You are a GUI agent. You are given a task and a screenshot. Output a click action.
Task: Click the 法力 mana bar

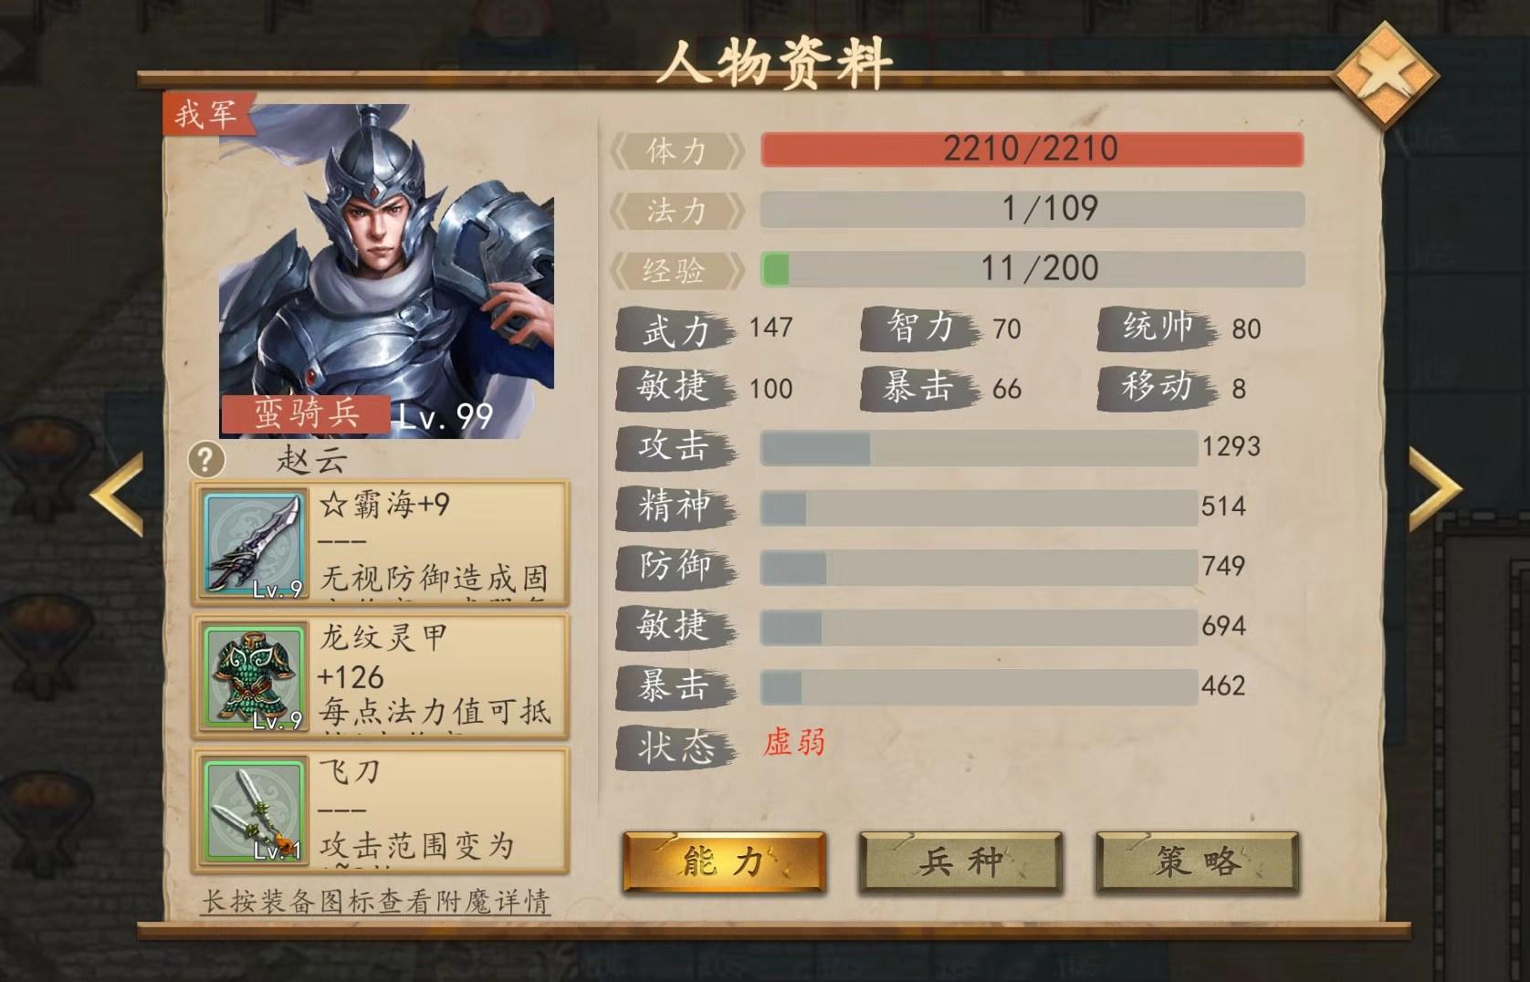1032,209
